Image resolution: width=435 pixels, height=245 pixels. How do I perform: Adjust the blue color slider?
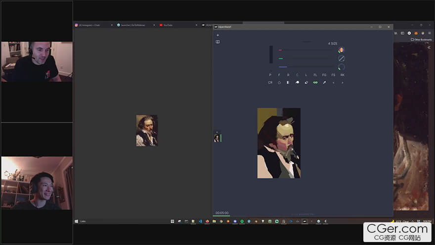[x=306, y=67]
